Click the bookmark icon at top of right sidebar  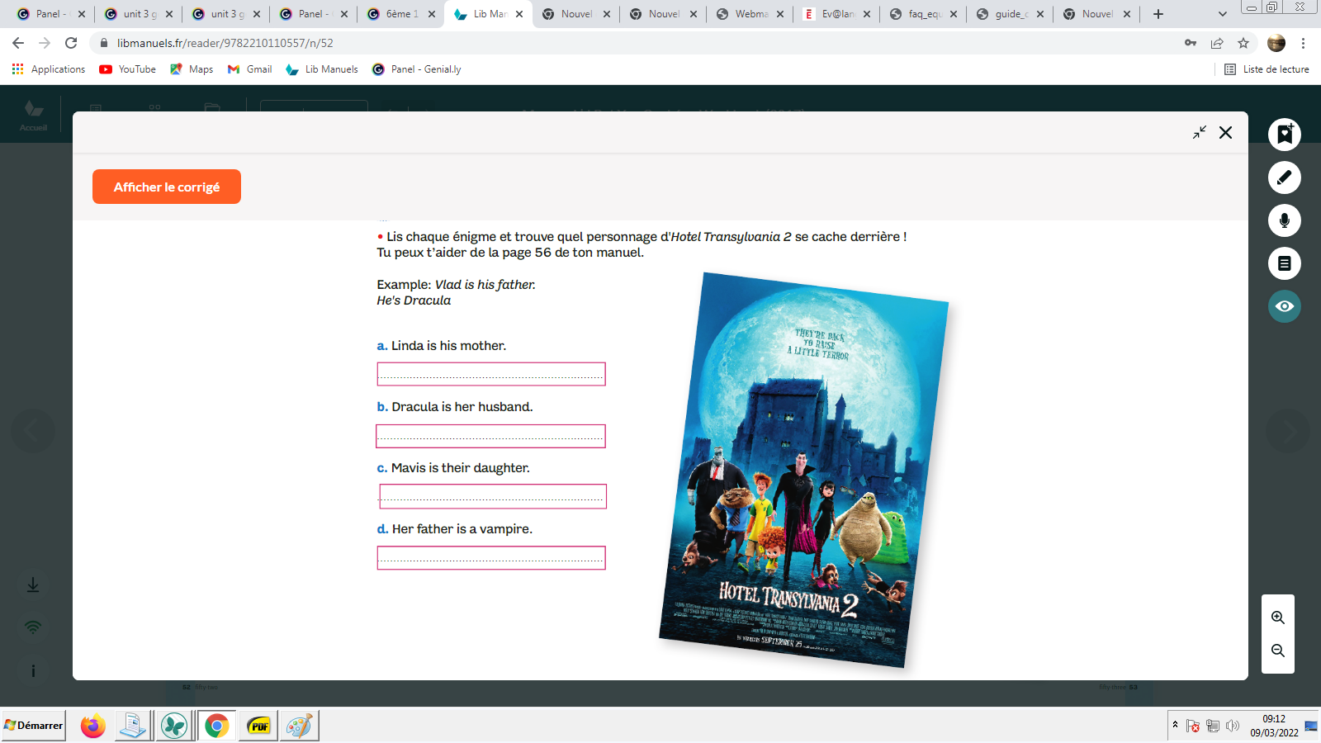click(1284, 134)
